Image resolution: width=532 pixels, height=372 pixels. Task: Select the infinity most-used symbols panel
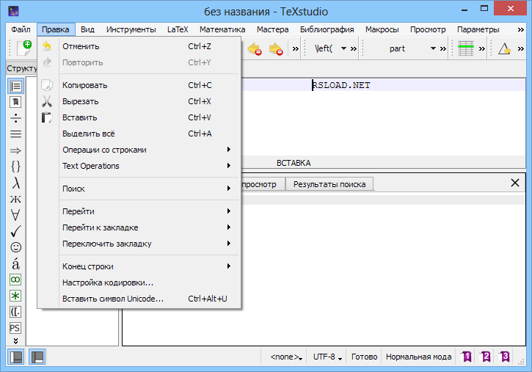point(15,280)
